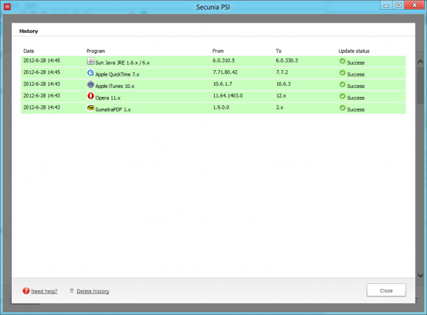The height and width of the screenshot is (315, 427).
Task: Click the Update status column header
Action: (x=355, y=51)
